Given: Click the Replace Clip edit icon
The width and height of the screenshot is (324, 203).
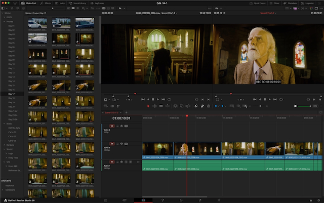Looking at the screenshot, I should point(188,106).
